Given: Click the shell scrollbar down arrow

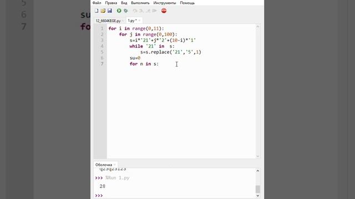Looking at the screenshot, I should pos(257,196).
